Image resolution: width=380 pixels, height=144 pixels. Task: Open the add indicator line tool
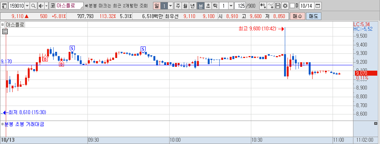[271, 5]
